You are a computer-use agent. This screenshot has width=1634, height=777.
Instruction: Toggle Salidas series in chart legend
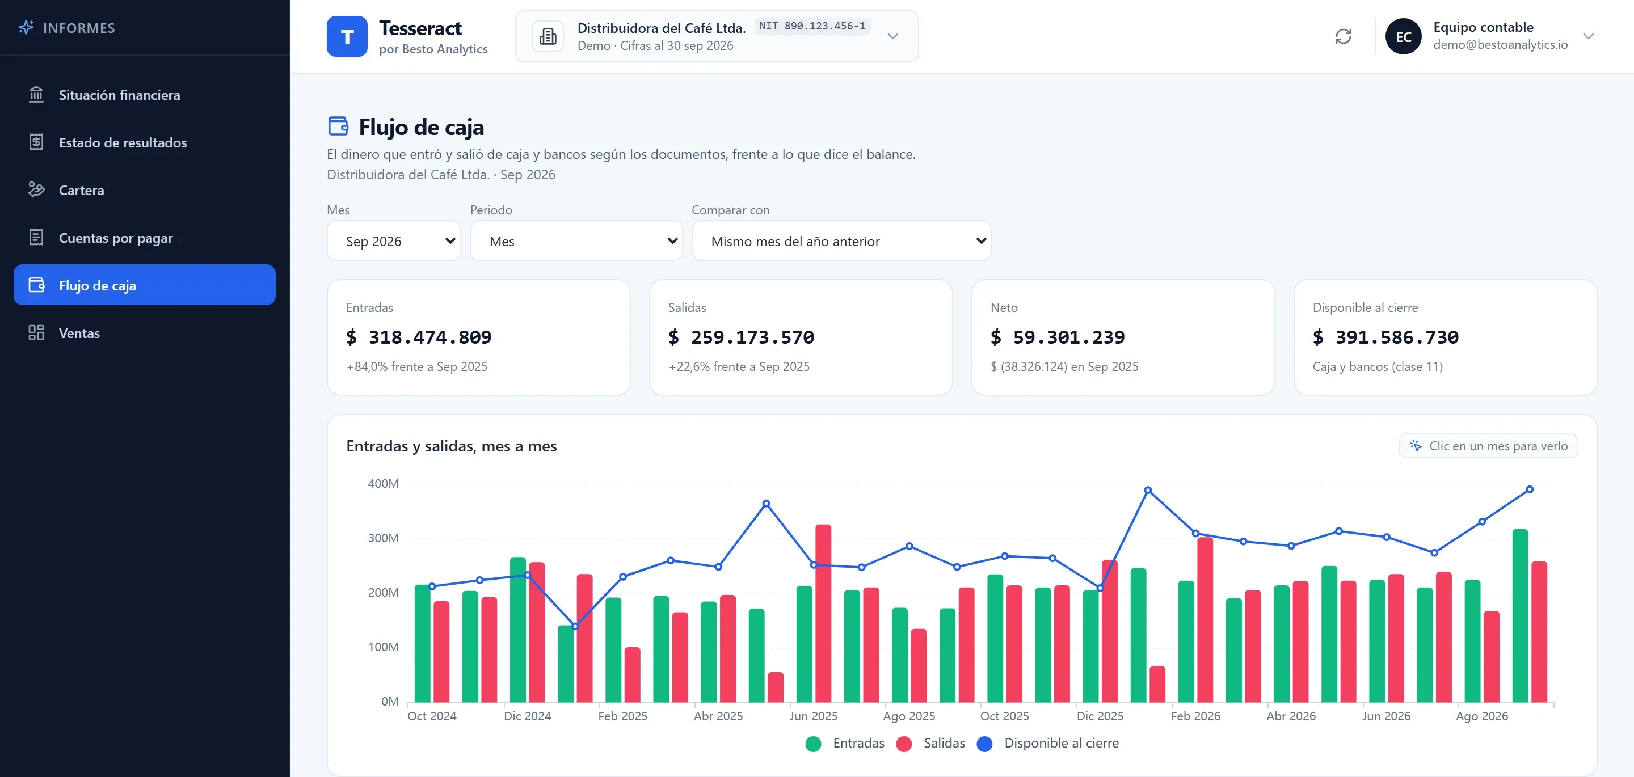pyautogui.click(x=930, y=743)
